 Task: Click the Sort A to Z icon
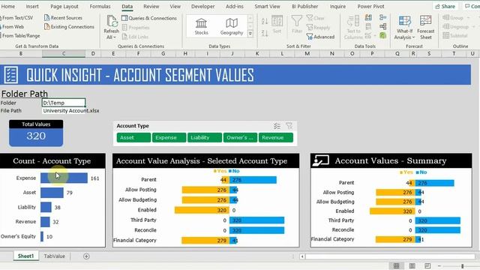click(265, 21)
